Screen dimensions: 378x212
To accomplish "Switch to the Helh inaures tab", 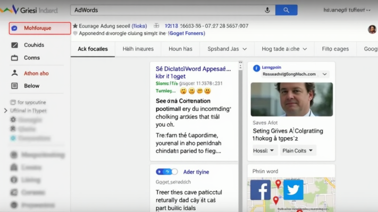I will coord(138,49).
